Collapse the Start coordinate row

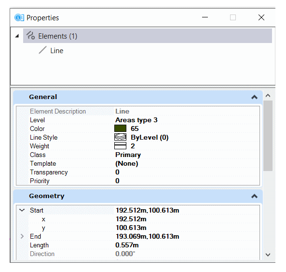[22, 210]
